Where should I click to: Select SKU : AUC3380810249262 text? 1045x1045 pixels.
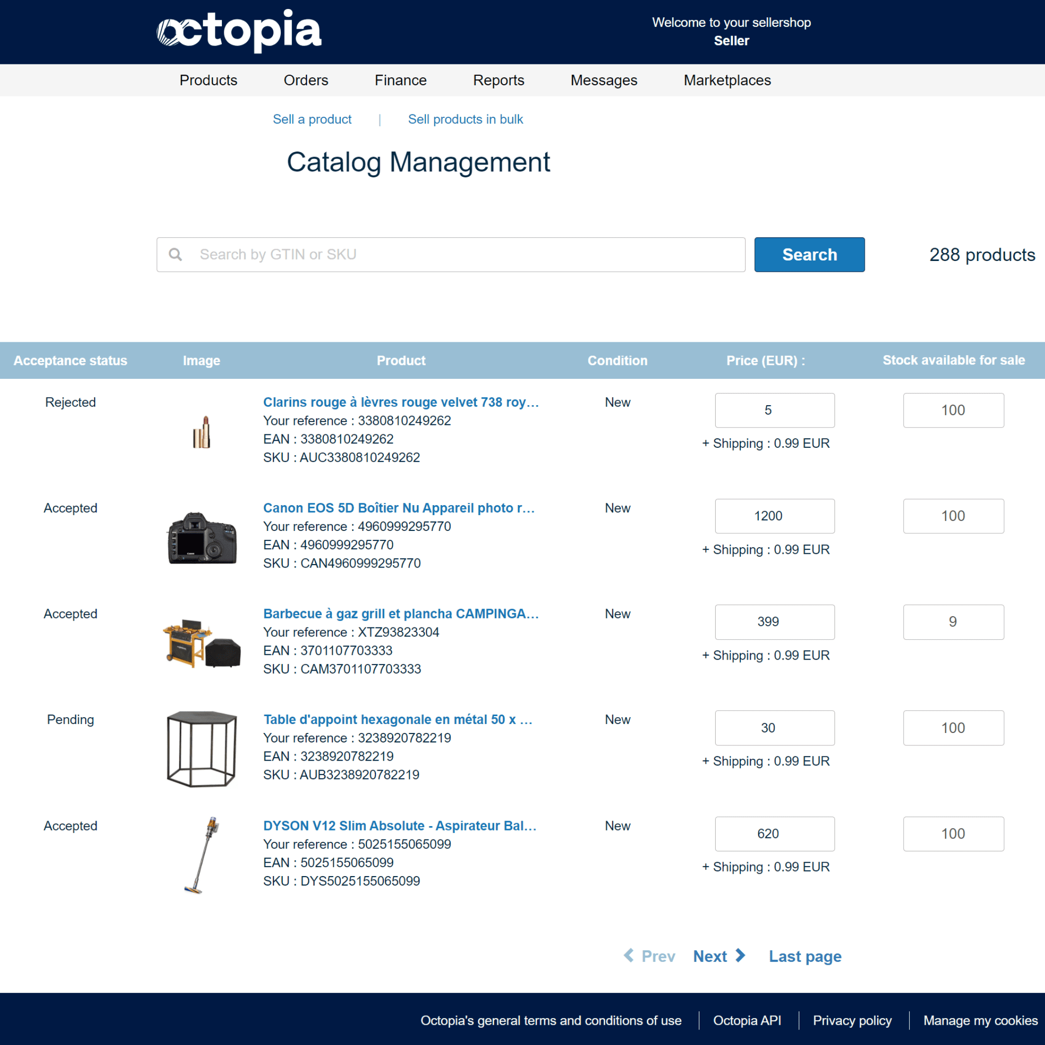coord(341,457)
